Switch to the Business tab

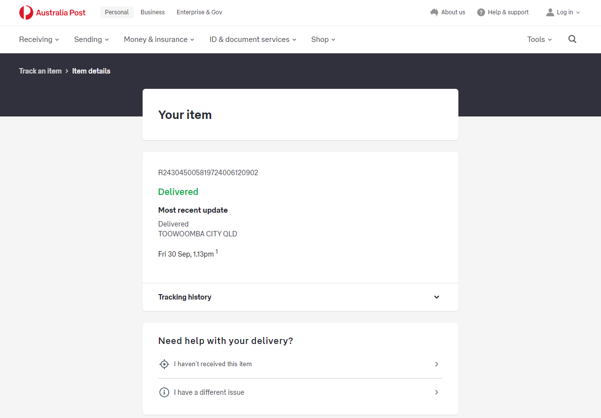pos(152,12)
